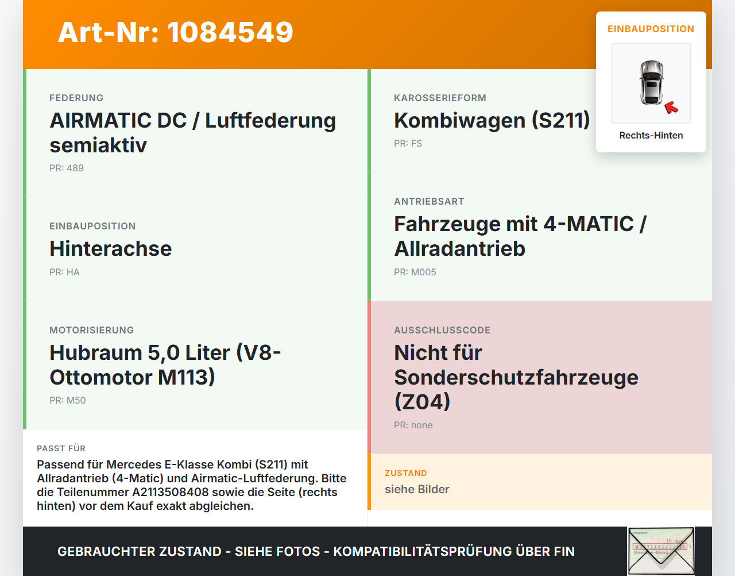Click the 'PASST FÜR' label
Viewport: 735px width, 576px height.
click(x=61, y=448)
